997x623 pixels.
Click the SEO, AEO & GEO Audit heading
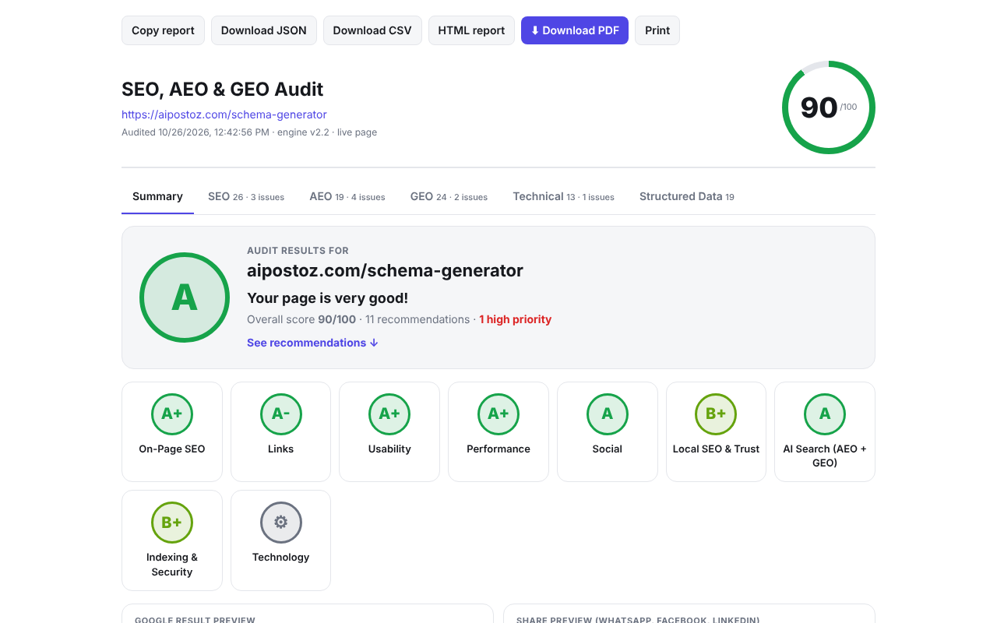click(x=222, y=89)
